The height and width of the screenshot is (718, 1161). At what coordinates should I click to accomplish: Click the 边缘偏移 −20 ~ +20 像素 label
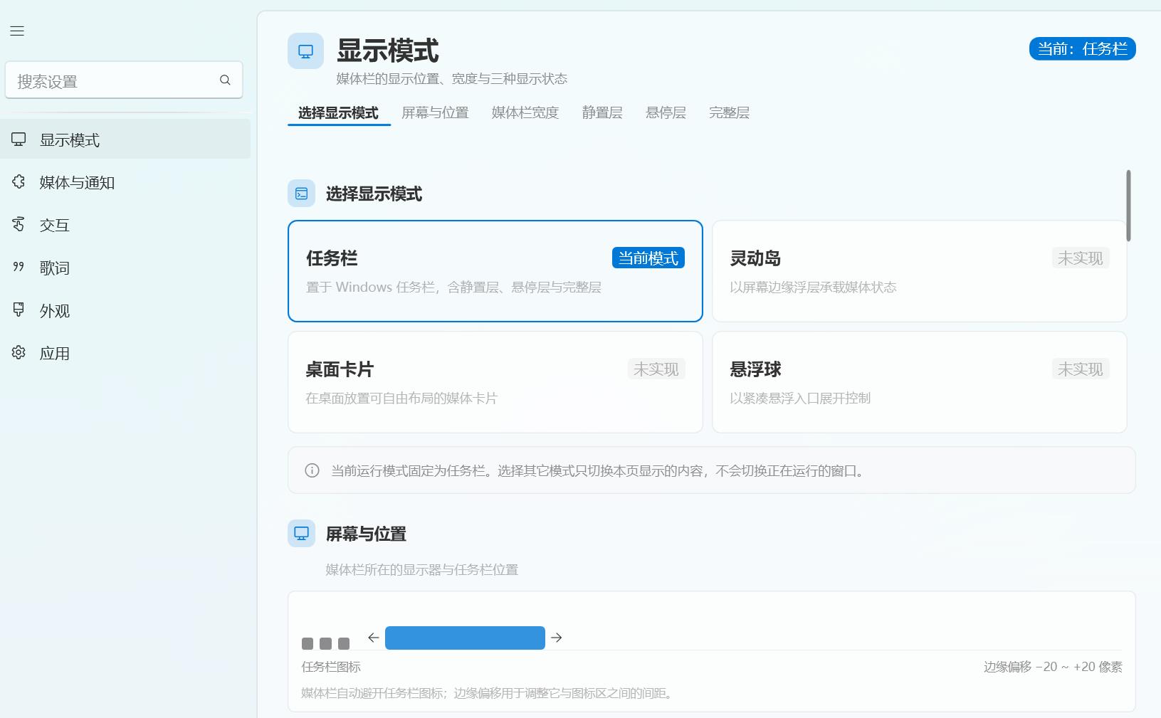[1053, 667]
